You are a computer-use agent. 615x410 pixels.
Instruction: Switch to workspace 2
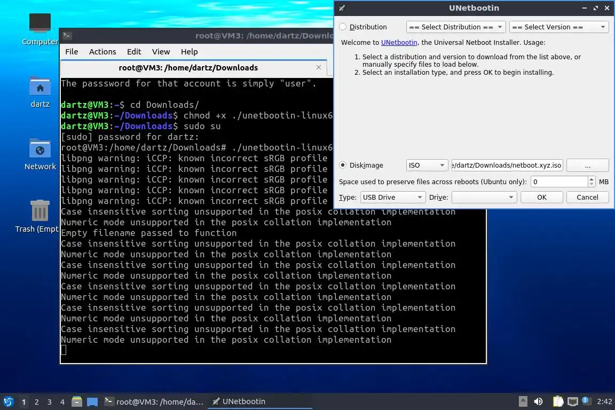click(37, 402)
